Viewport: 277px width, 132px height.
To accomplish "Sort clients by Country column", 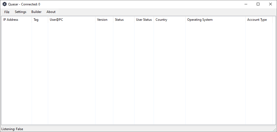I will tap(161, 20).
